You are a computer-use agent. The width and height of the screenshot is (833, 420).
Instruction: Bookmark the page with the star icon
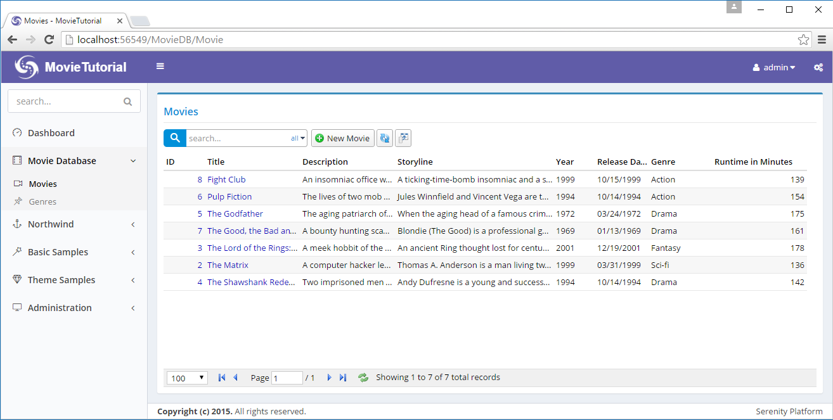tap(803, 40)
